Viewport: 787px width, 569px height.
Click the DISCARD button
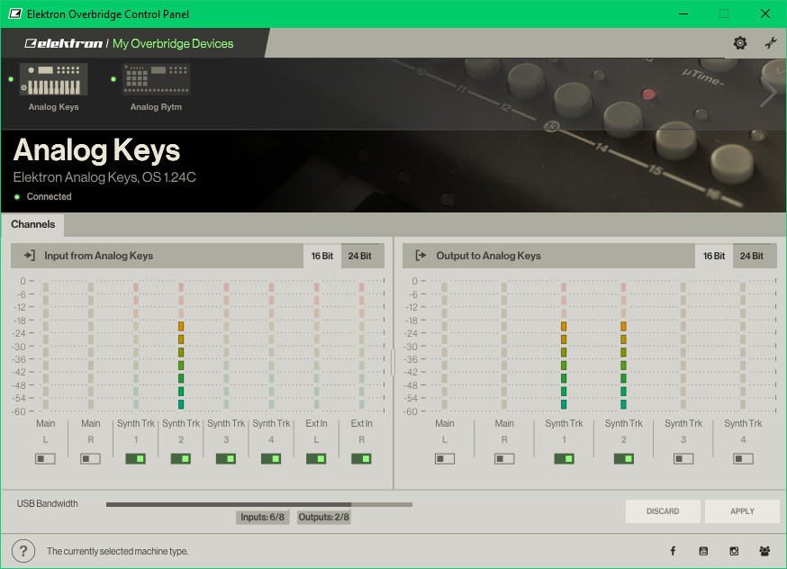pyautogui.click(x=663, y=511)
